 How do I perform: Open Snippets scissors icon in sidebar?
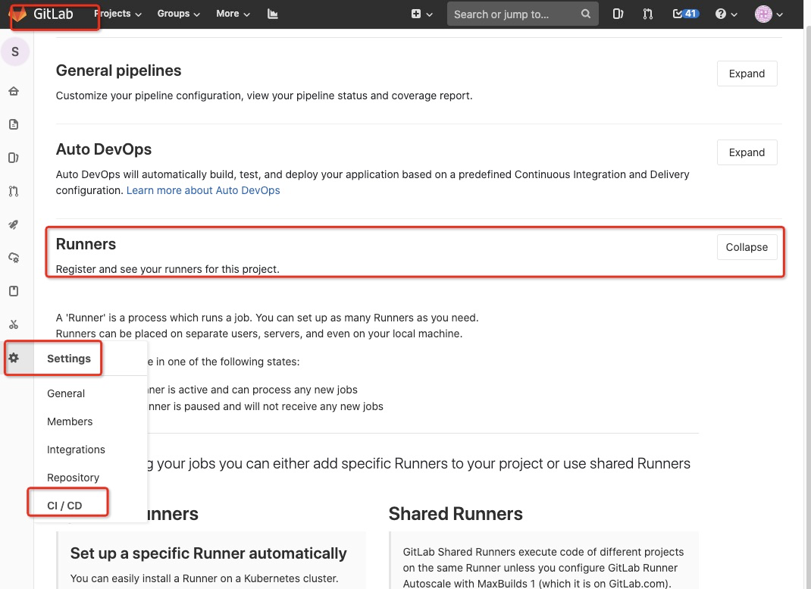click(14, 324)
